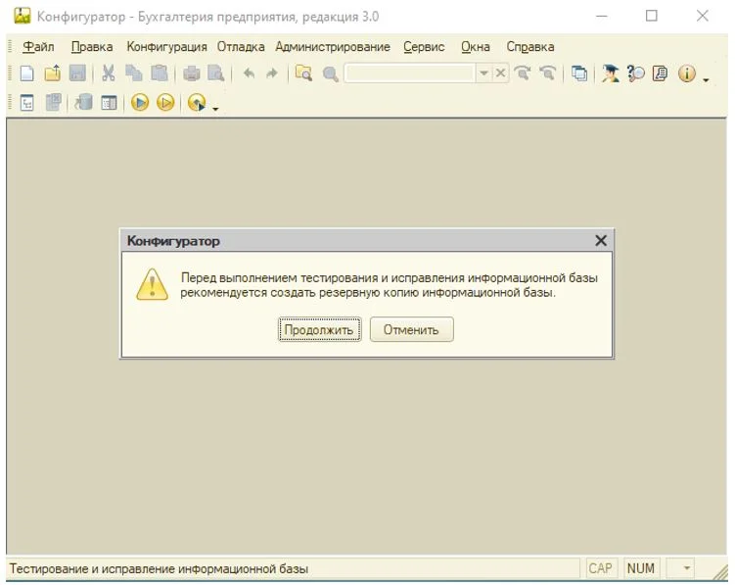
Task: Click the close configuration icon
Action: pos(54,102)
